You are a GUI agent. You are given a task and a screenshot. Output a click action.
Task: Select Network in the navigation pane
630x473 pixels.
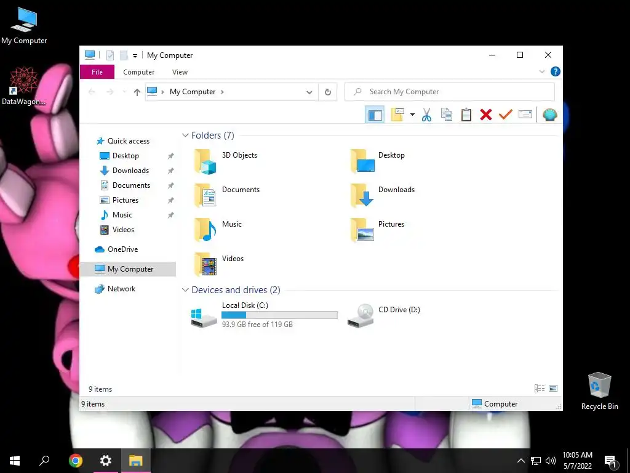(121, 289)
